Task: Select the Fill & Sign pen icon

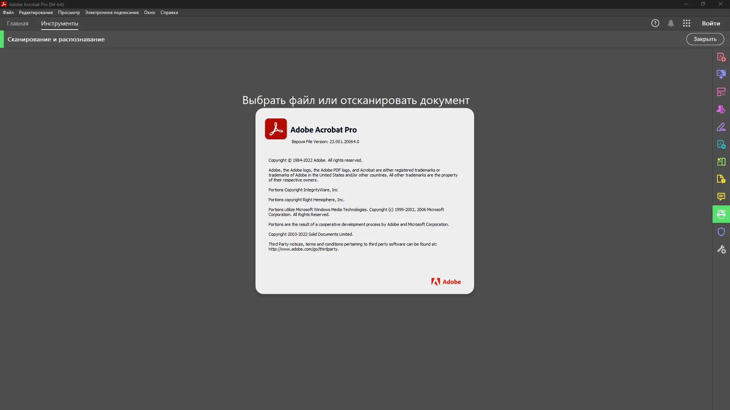Action: click(721, 127)
